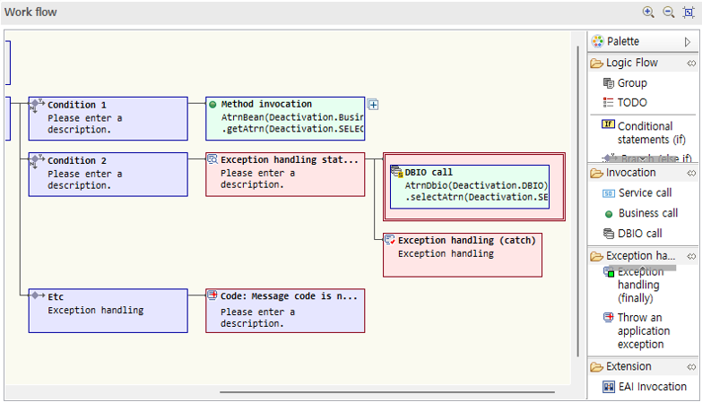
Task: Click the horizontal scrollbar of the canvas
Action: pyautogui.click(x=386, y=392)
